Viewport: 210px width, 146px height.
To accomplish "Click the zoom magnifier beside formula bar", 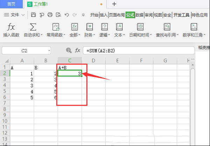I will (x=69, y=51).
